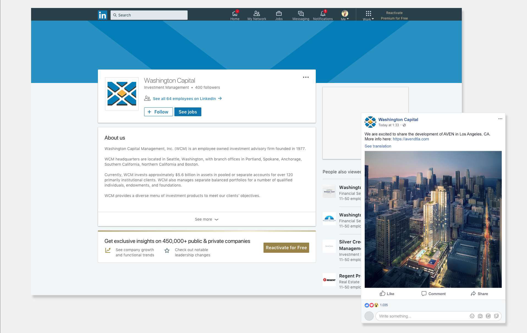Focus the LinkedIn Search field
The image size is (527, 333).
tap(149, 15)
